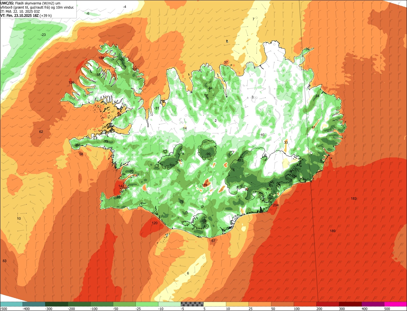Click the magenta swatch right of the 500 label

(396, 304)
